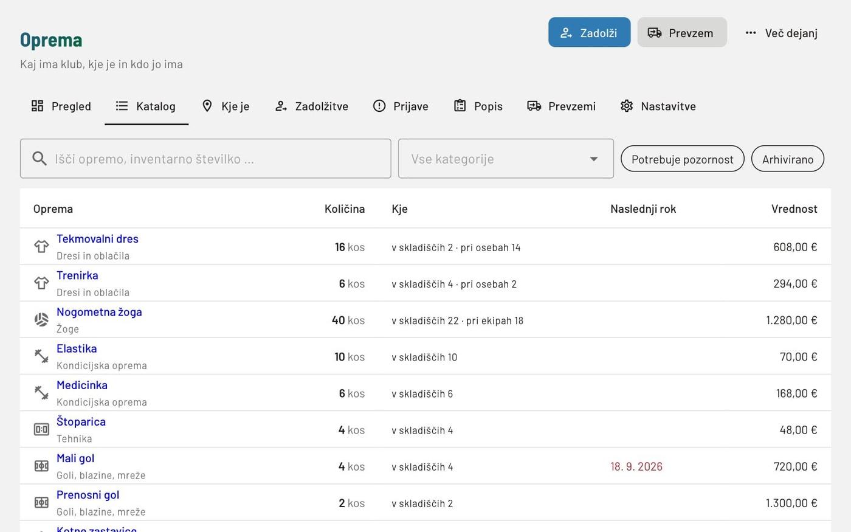Go to the Zadolžitve tab
Screen dimensions: 851x532
click(312, 106)
